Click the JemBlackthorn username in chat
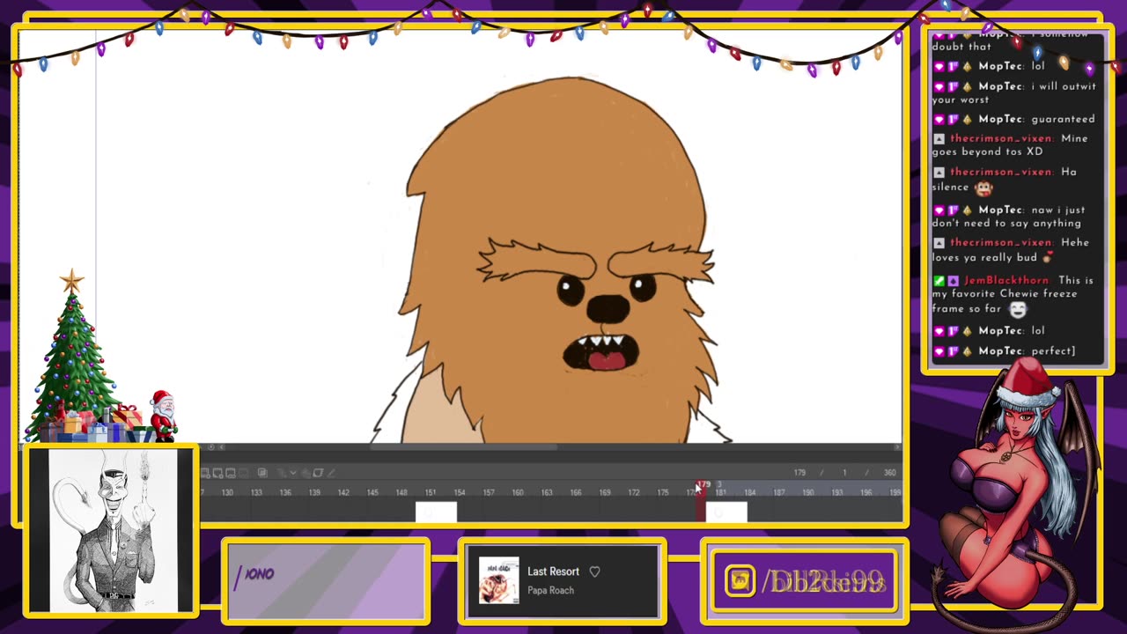1127x634 pixels. 1006,280
